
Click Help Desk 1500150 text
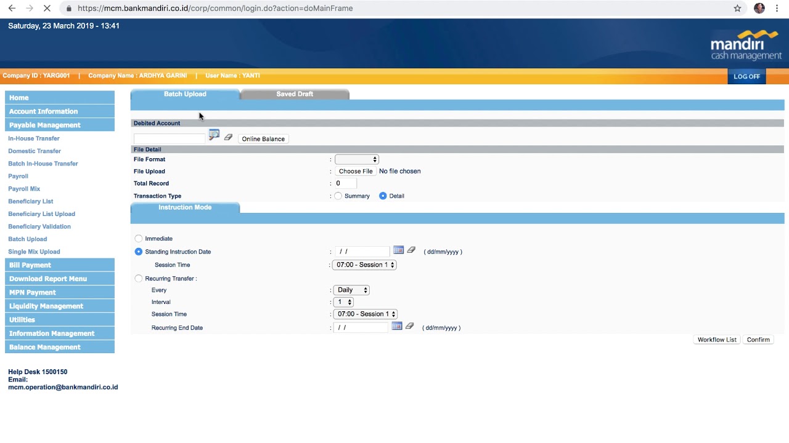[x=38, y=372]
